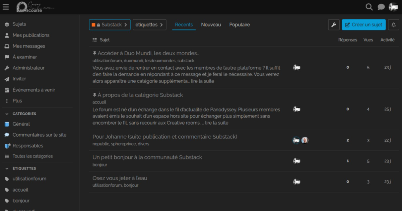Click the notification bell button
The width and height of the screenshot is (402, 211).
pyautogui.click(x=394, y=24)
